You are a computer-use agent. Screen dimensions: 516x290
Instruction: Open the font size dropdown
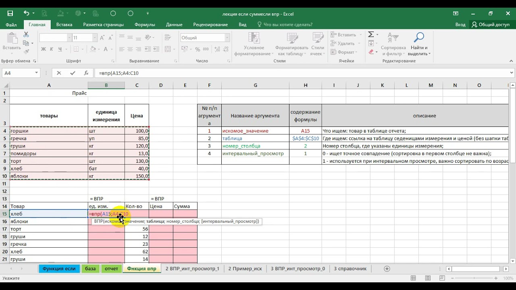tap(95, 37)
